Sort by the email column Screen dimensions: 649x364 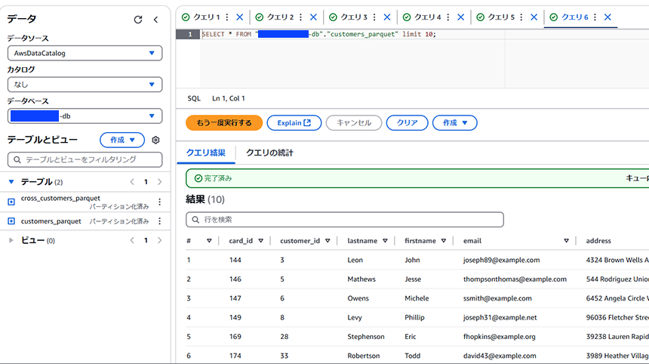pyautogui.click(x=566, y=241)
